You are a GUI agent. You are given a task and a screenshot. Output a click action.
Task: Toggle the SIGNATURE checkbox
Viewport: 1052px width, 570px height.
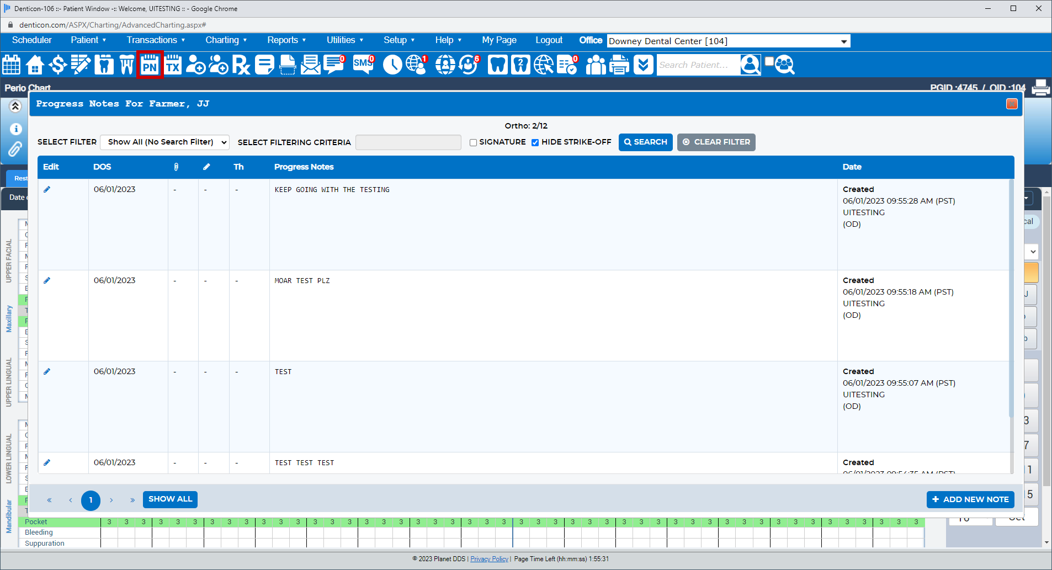coord(473,142)
